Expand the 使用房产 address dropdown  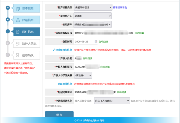pyautogui.click(x=93, y=24)
